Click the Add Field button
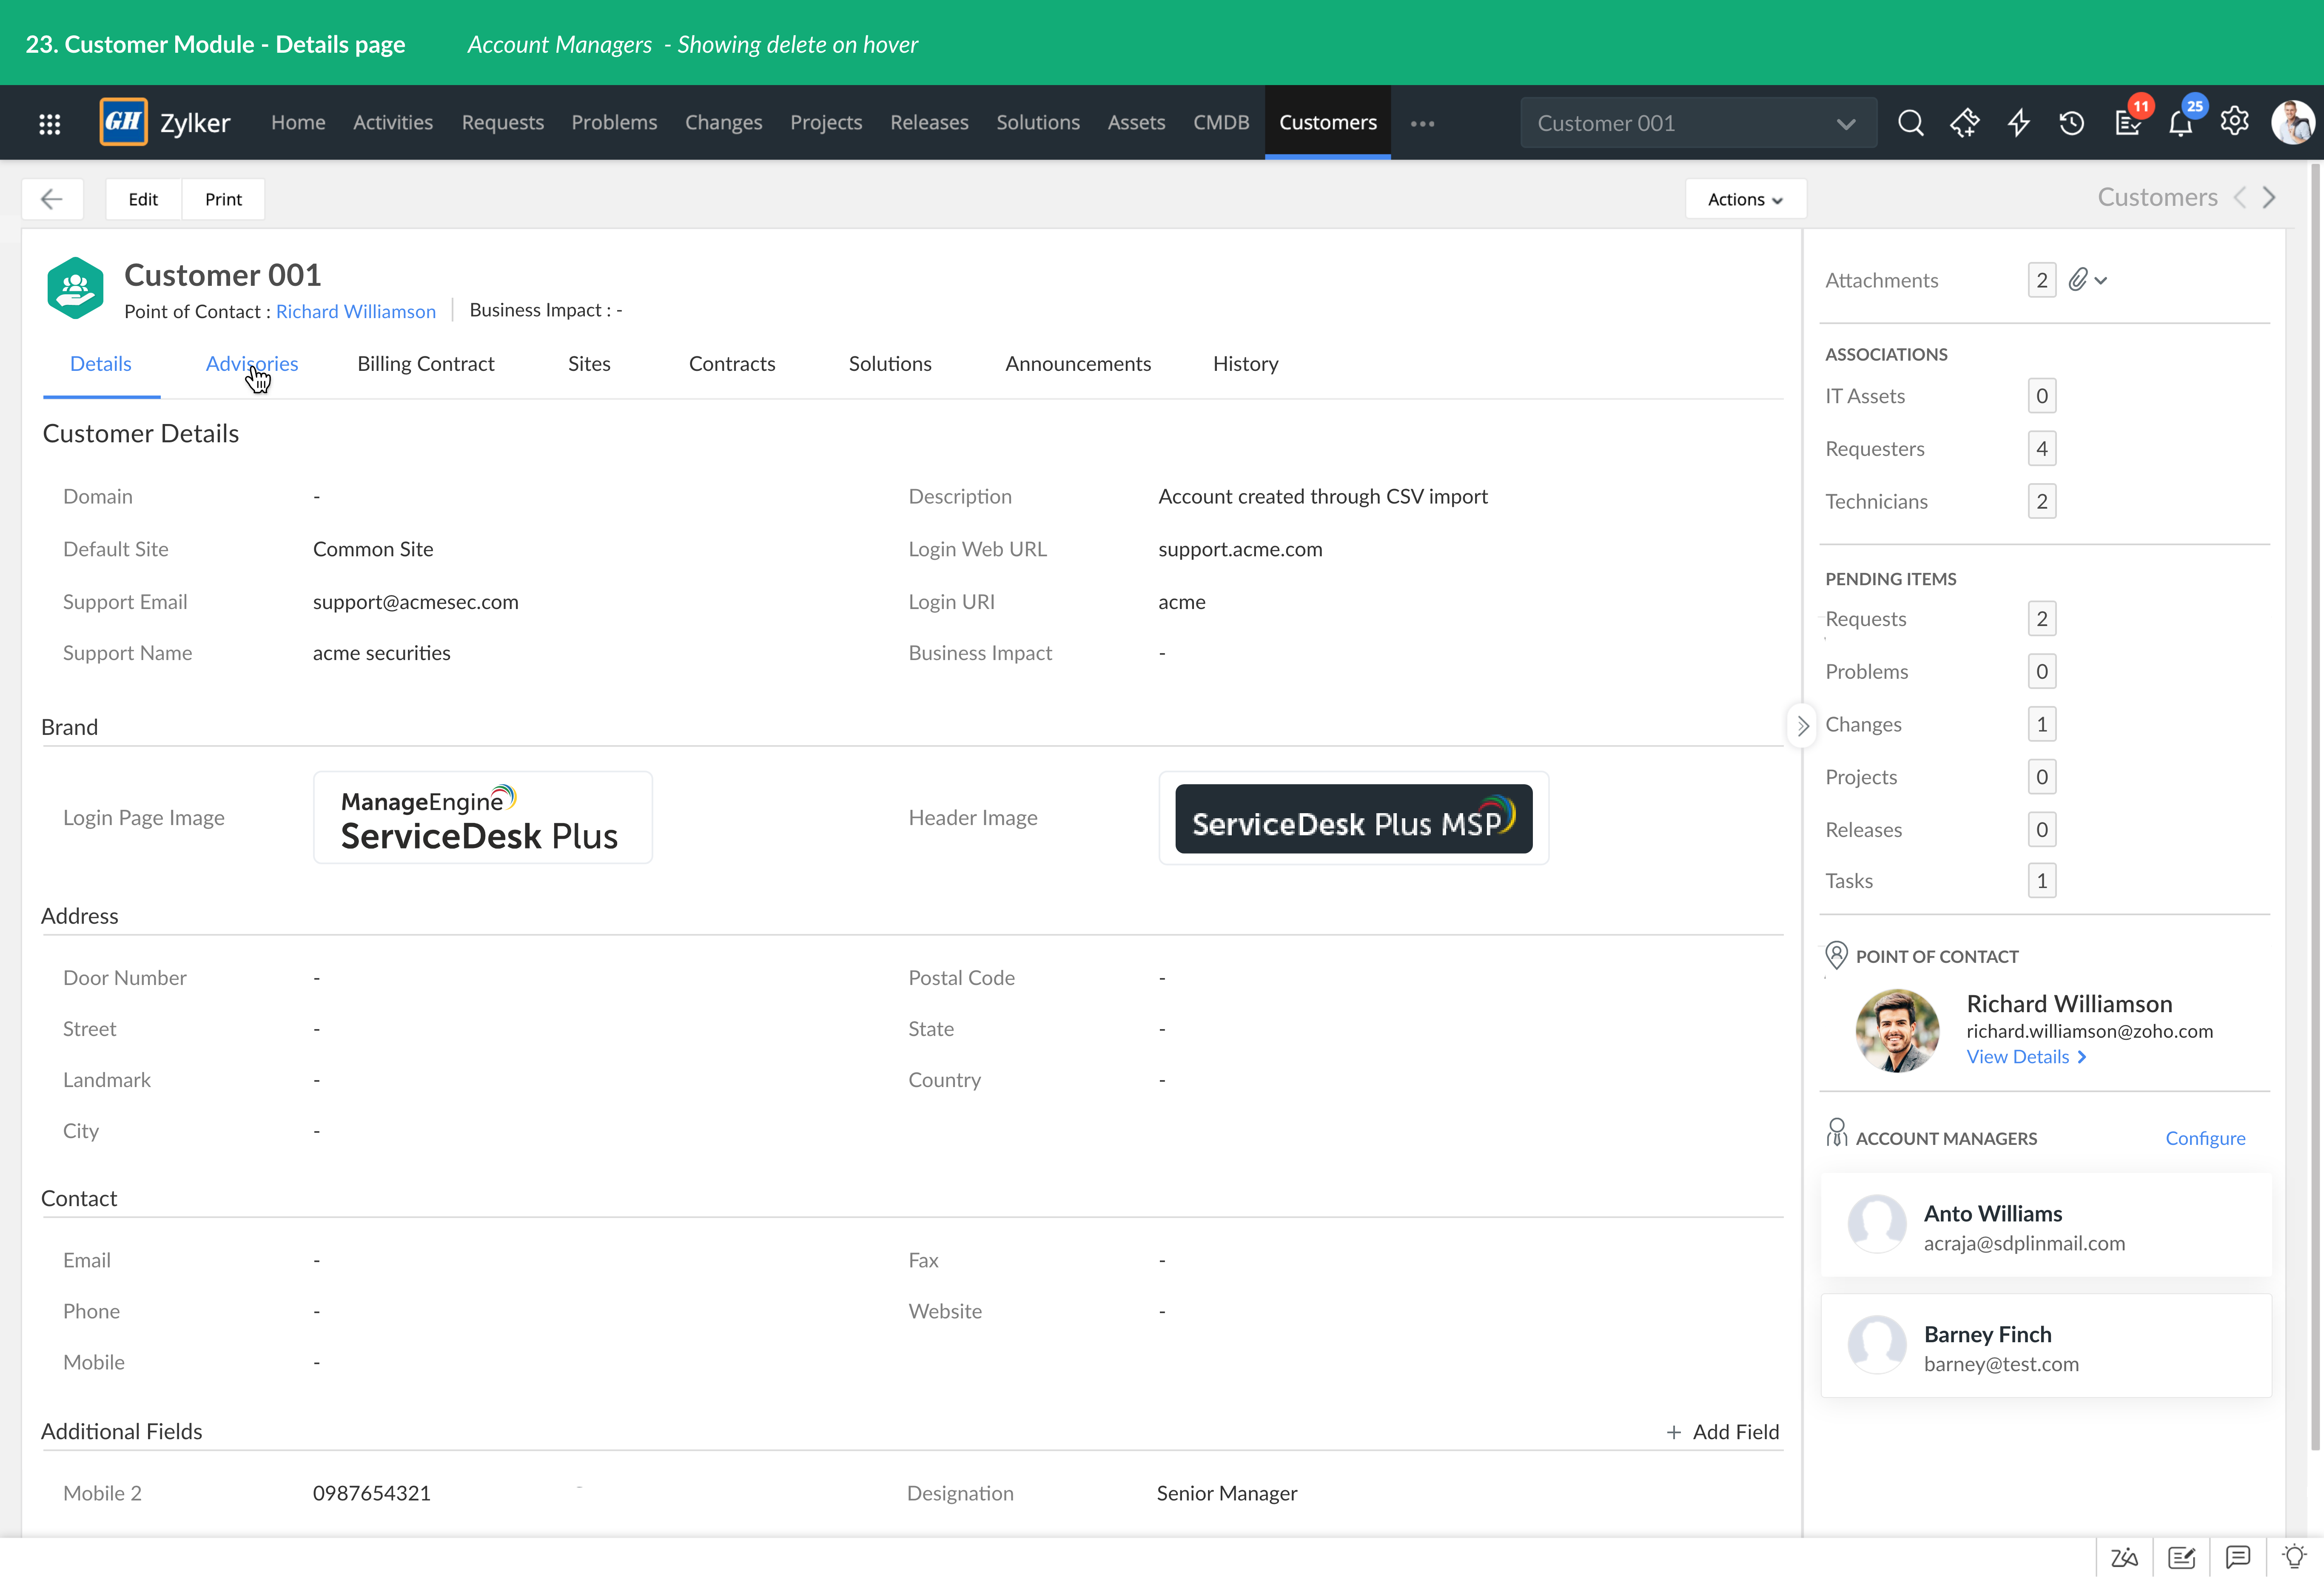Image resolution: width=2324 pixels, height=1577 pixels. pos(1723,1432)
